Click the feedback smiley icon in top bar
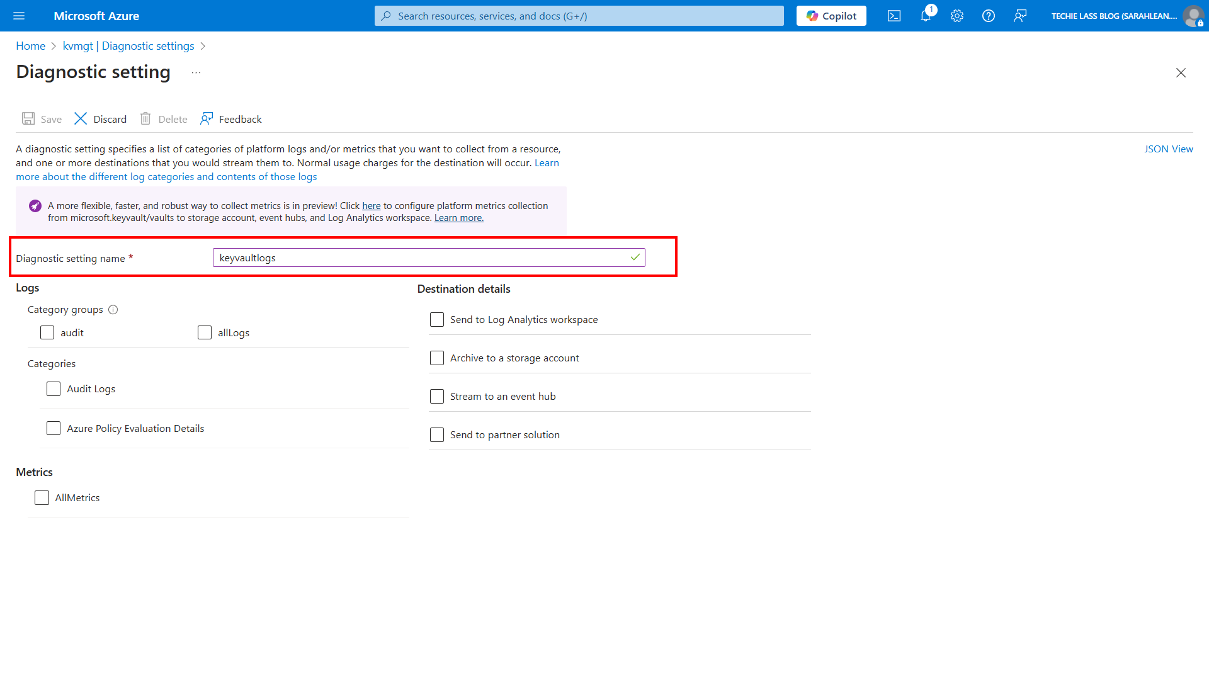 (1020, 16)
